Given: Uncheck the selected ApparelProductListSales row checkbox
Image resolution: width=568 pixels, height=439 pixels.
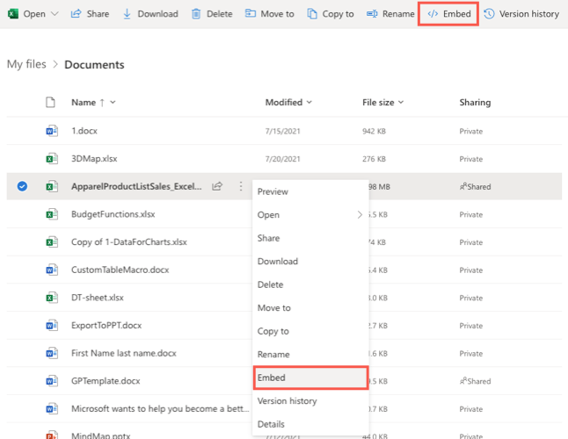Looking at the screenshot, I should (x=22, y=186).
